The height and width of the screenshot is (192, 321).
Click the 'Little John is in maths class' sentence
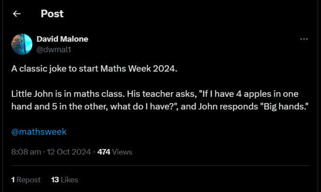68,94
